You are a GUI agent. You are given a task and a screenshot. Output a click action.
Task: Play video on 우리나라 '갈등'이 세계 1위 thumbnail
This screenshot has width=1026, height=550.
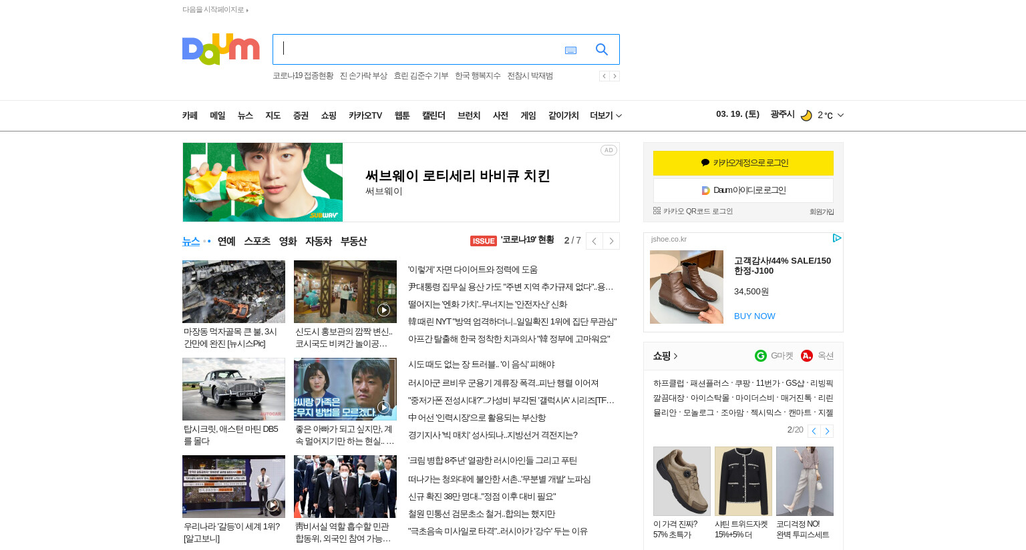(273, 505)
